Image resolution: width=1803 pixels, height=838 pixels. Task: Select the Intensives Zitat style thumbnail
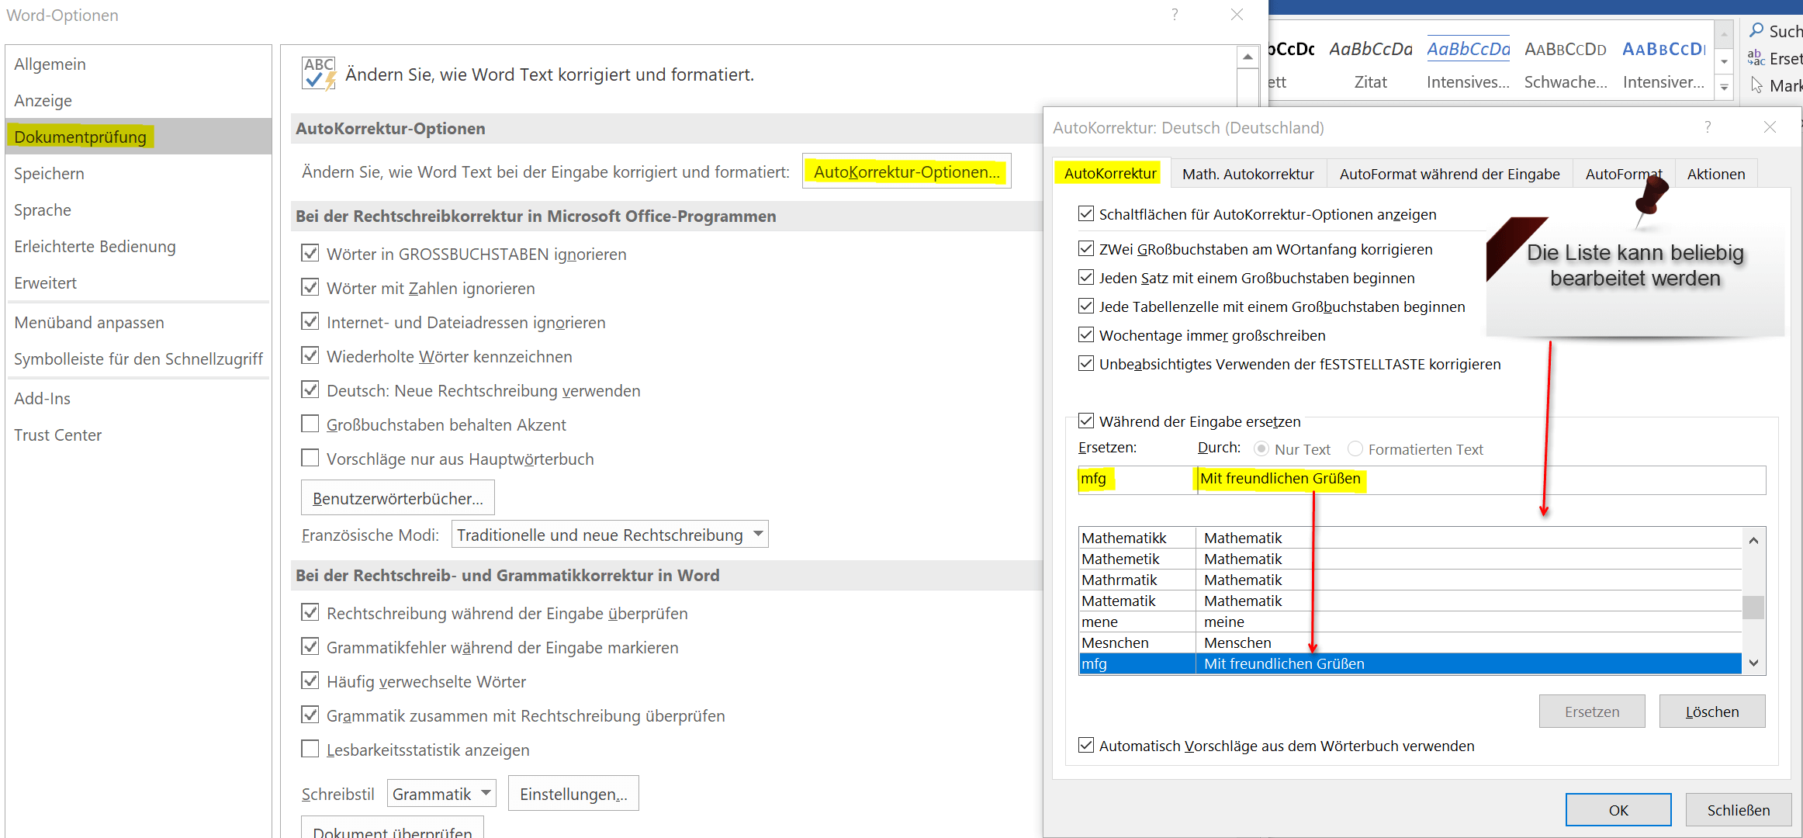(1468, 64)
